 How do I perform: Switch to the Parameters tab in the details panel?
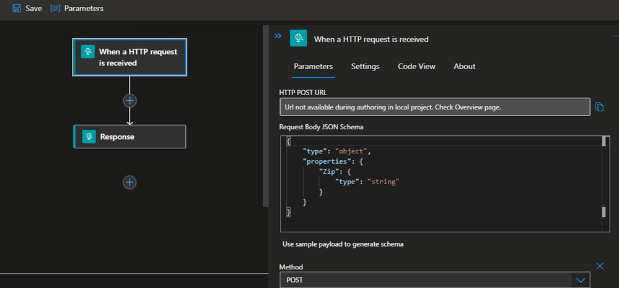313,67
